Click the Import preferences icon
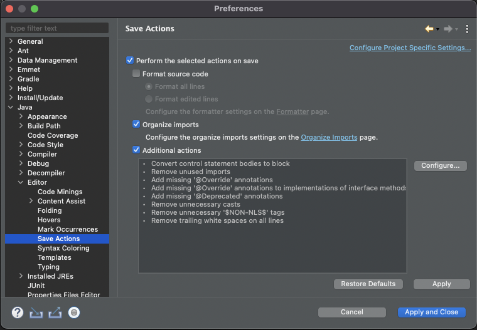 tap(36, 312)
